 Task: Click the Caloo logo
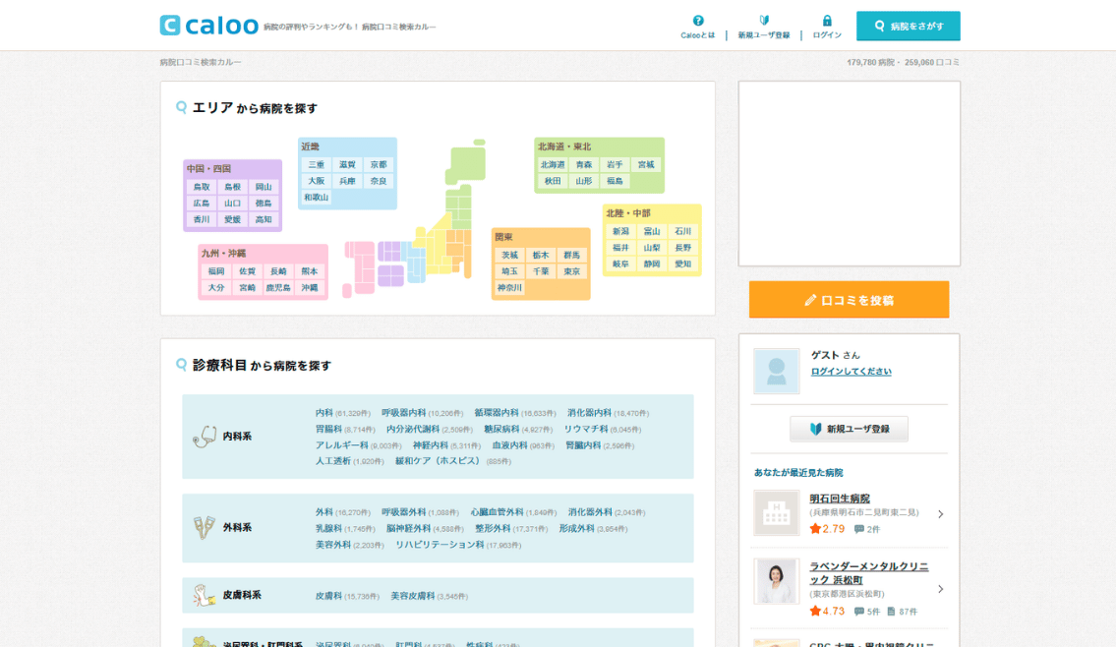click(x=208, y=26)
